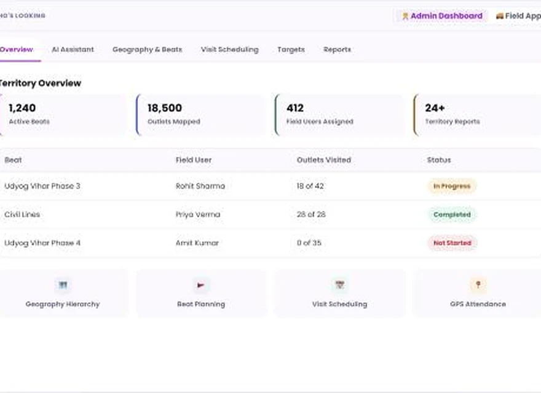This screenshot has width=541, height=393.
Task: Click the 24+ Territory Reports stat
Action: tap(478, 114)
